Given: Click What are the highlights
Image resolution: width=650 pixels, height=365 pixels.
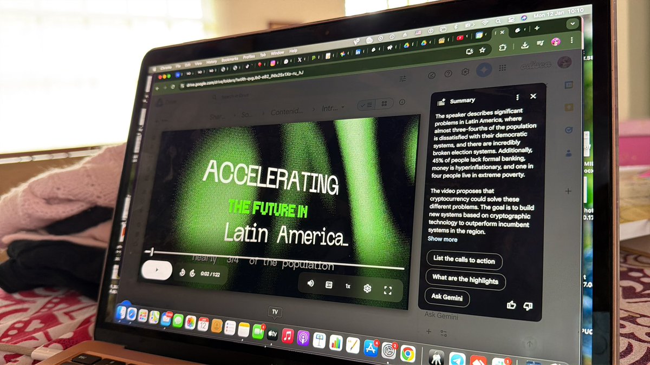Looking at the screenshot, I should coord(465,279).
